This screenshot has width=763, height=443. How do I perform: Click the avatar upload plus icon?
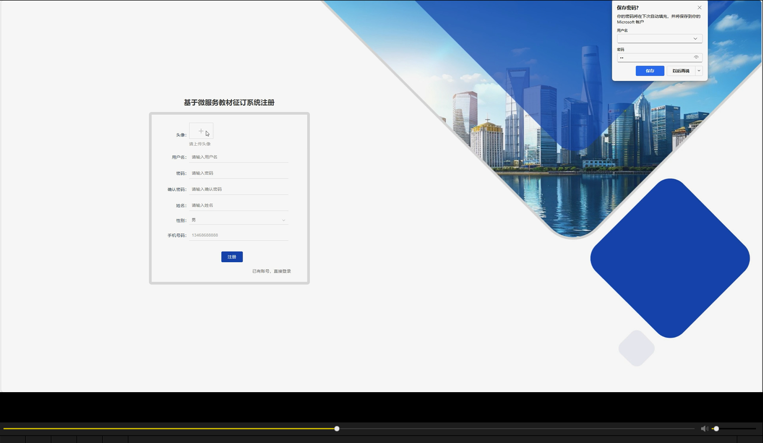201,130
